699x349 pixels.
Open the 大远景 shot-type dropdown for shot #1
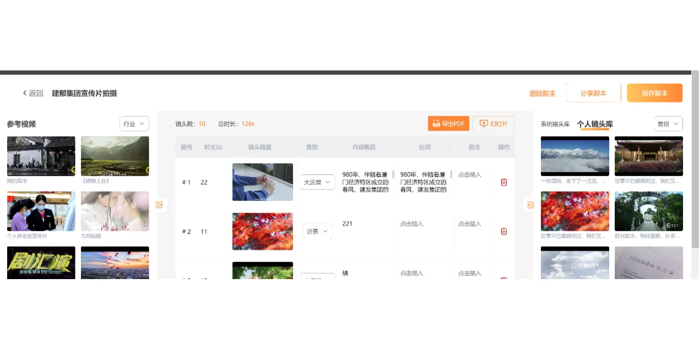click(317, 182)
